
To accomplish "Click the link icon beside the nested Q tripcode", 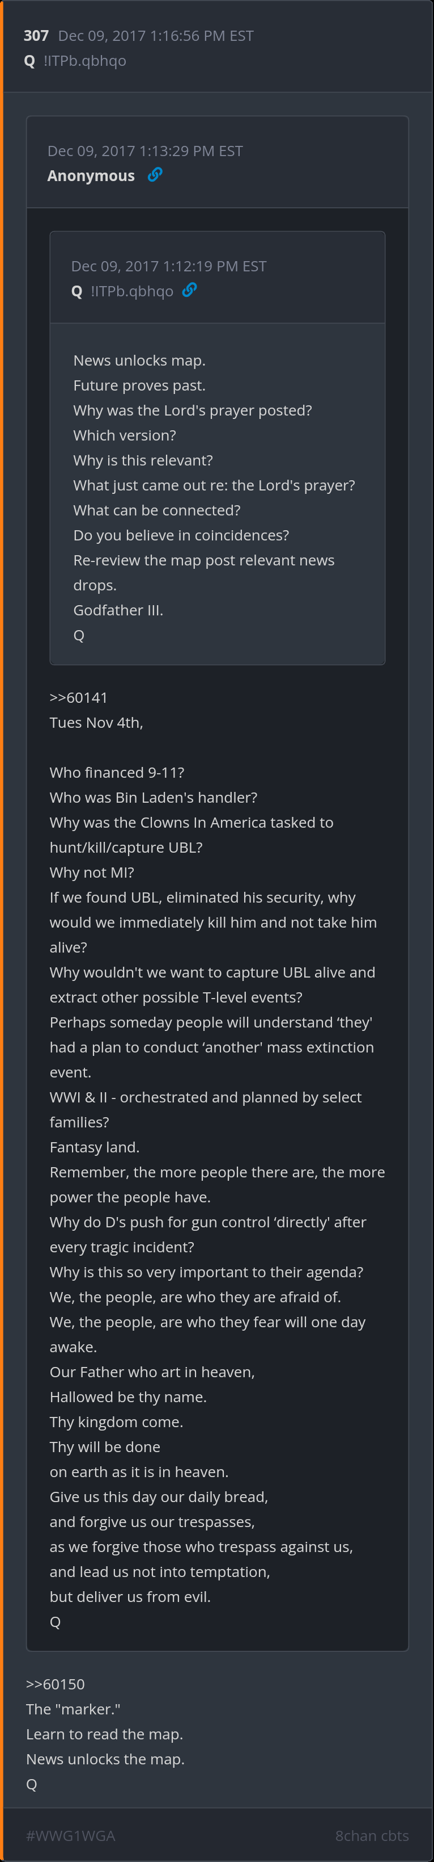I will point(189,290).
